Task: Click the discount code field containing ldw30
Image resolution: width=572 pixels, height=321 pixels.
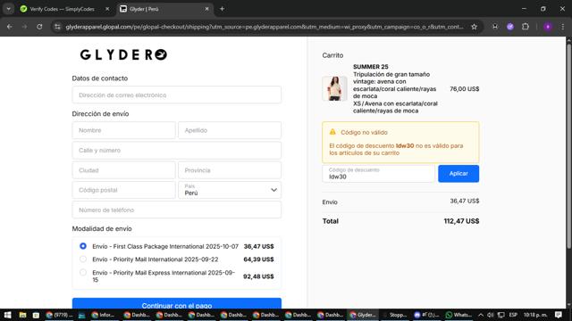Action: point(378,174)
